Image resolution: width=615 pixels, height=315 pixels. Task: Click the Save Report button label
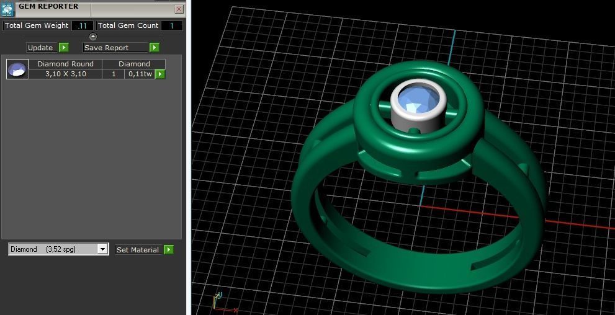115,48
